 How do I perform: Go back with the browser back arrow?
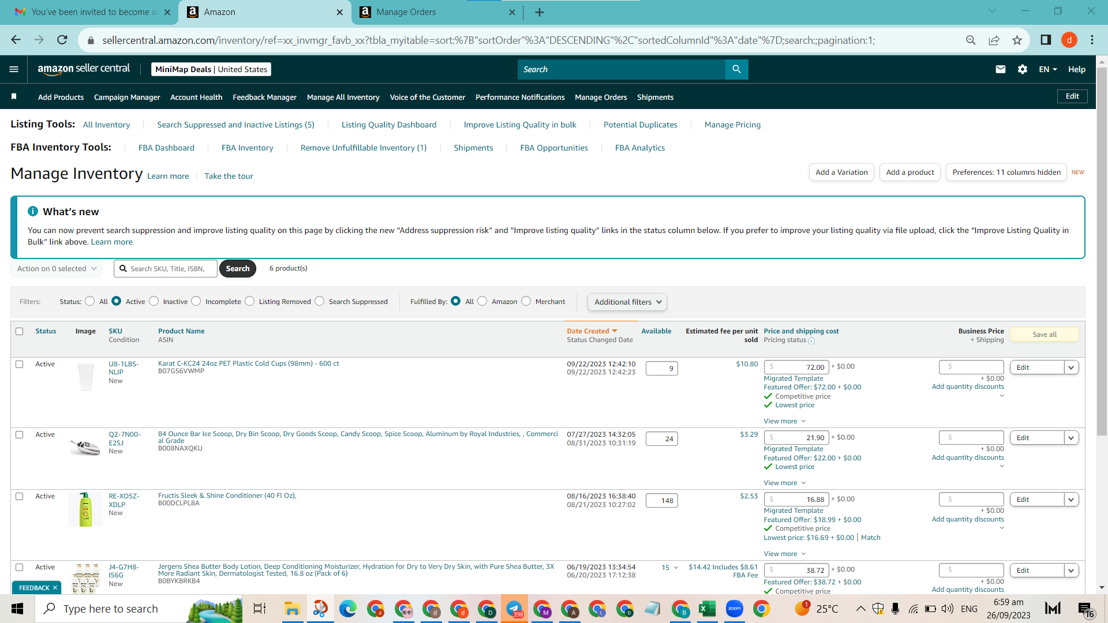point(16,40)
